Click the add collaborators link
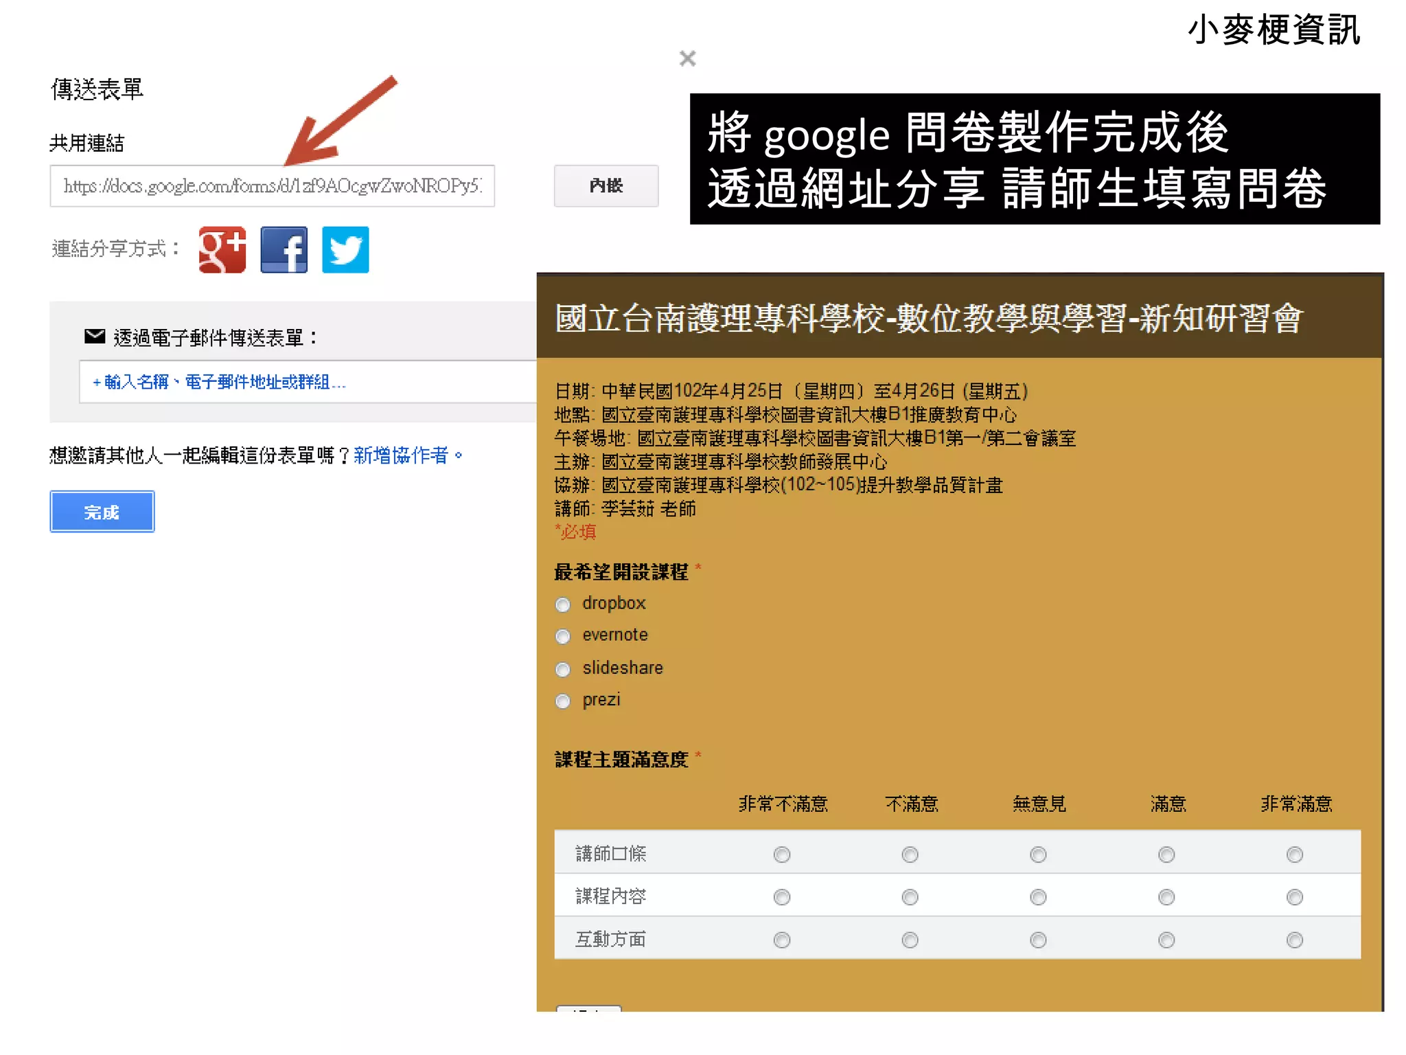The image size is (1406, 1055). tap(402, 455)
